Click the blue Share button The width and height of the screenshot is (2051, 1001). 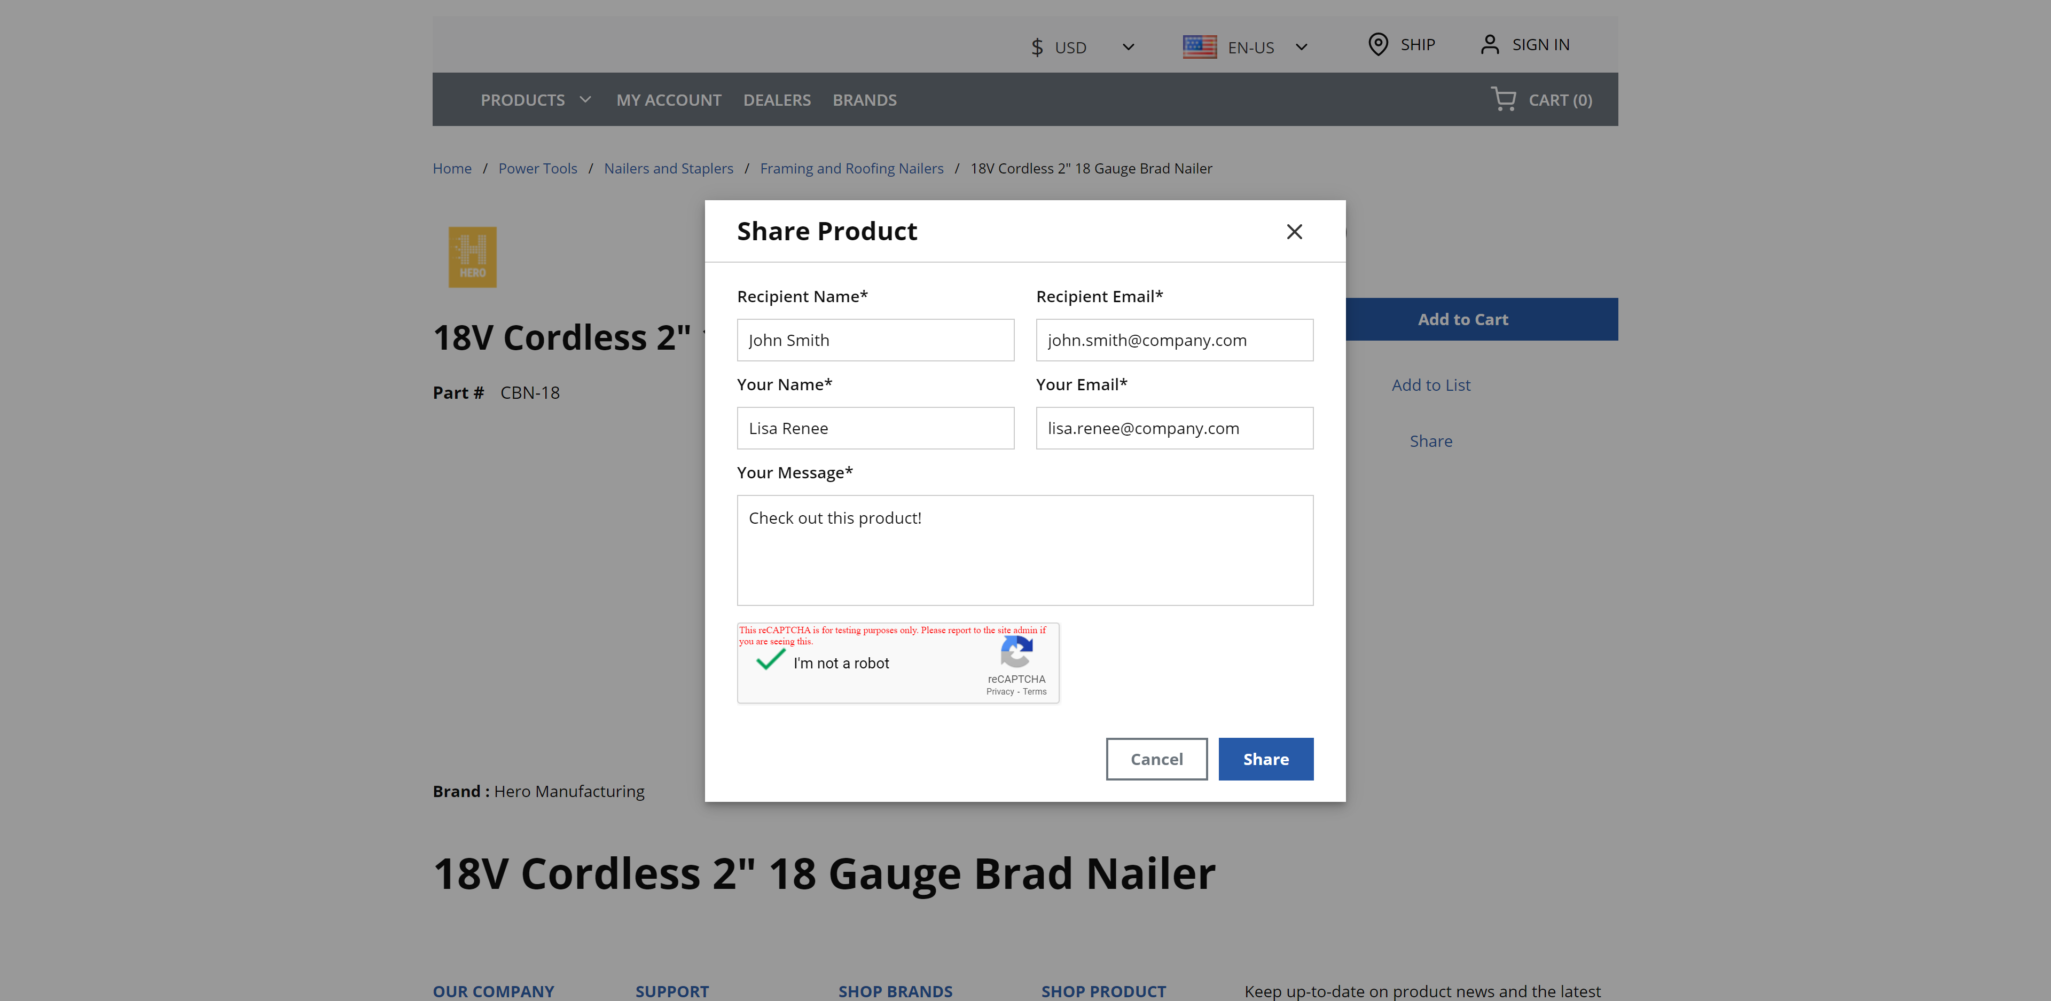1265,759
